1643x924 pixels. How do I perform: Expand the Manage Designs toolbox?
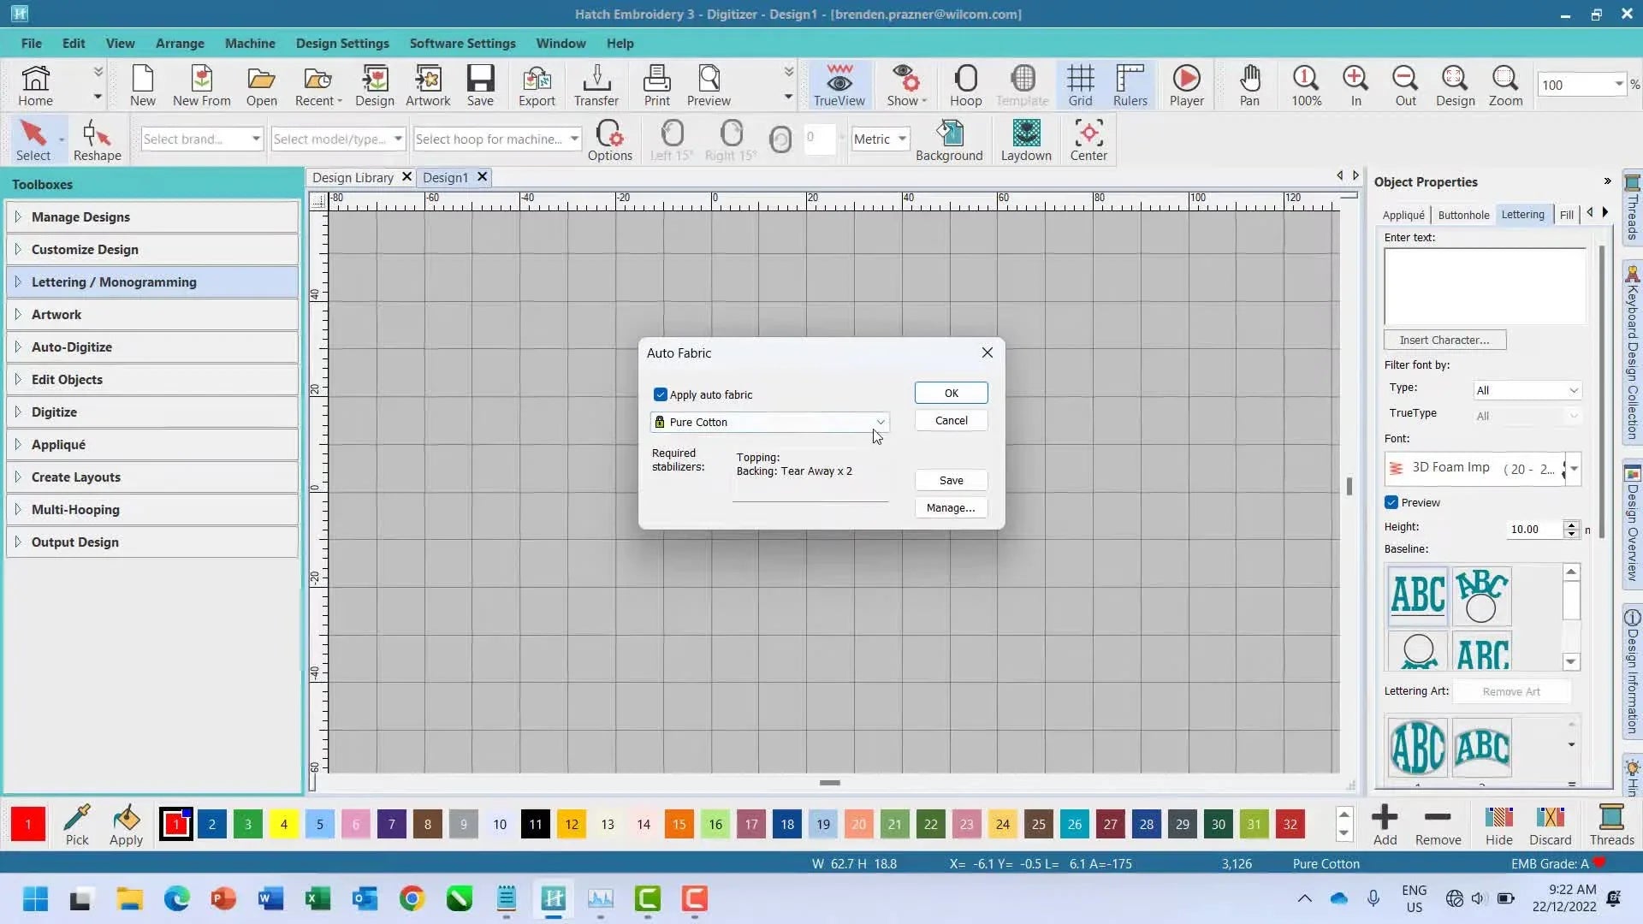tap(152, 216)
